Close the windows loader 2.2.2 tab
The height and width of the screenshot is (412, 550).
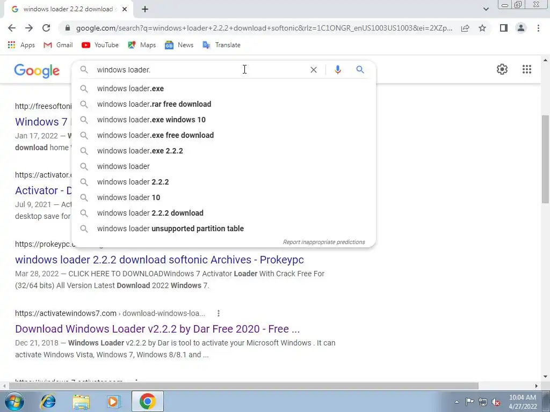125,9
